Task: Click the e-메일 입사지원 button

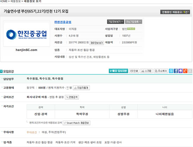Action: 118,71
